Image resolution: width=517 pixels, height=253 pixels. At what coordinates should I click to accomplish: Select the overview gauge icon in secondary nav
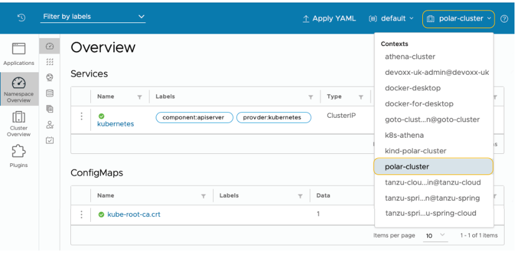[x=49, y=46]
